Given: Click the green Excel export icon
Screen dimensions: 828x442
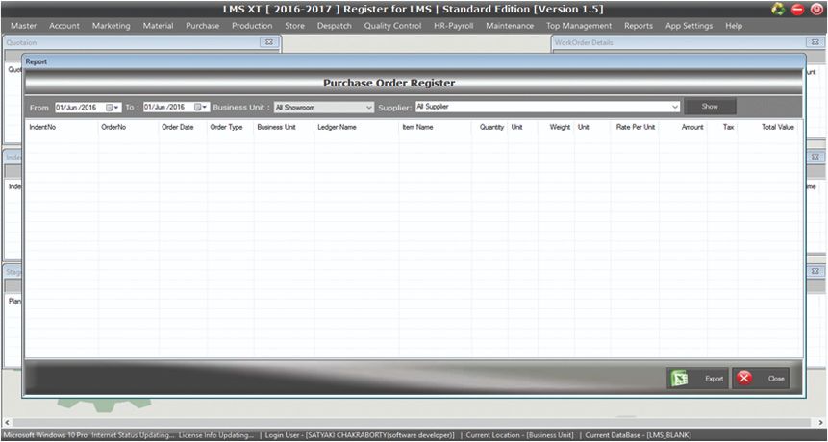Looking at the screenshot, I should point(679,379).
